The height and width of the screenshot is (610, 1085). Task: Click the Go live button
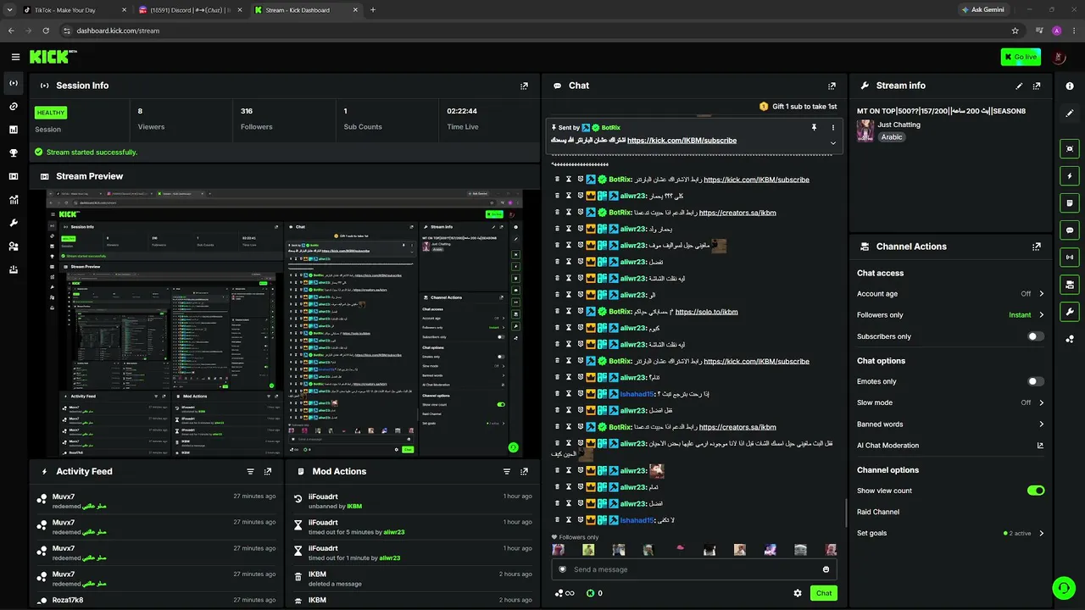(x=1021, y=57)
